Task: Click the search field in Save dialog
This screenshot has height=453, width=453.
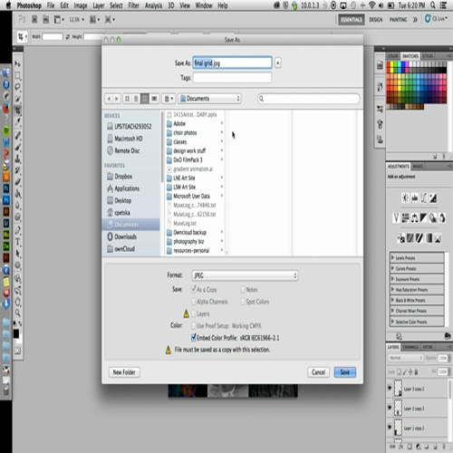Action: pos(309,99)
